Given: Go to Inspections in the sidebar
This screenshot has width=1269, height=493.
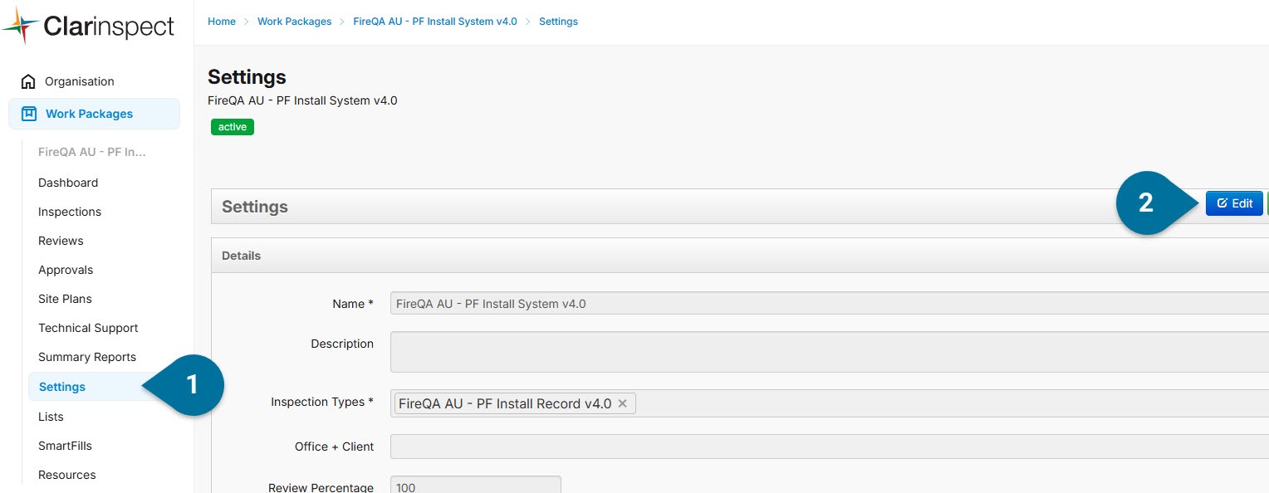Looking at the screenshot, I should coord(70,212).
